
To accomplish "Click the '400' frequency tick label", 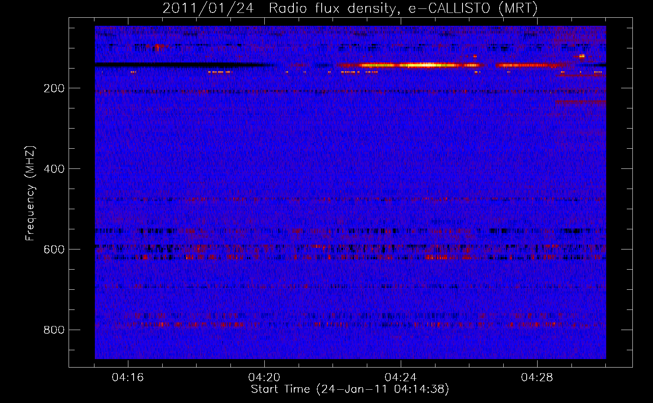I will click(x=54, y=169).
